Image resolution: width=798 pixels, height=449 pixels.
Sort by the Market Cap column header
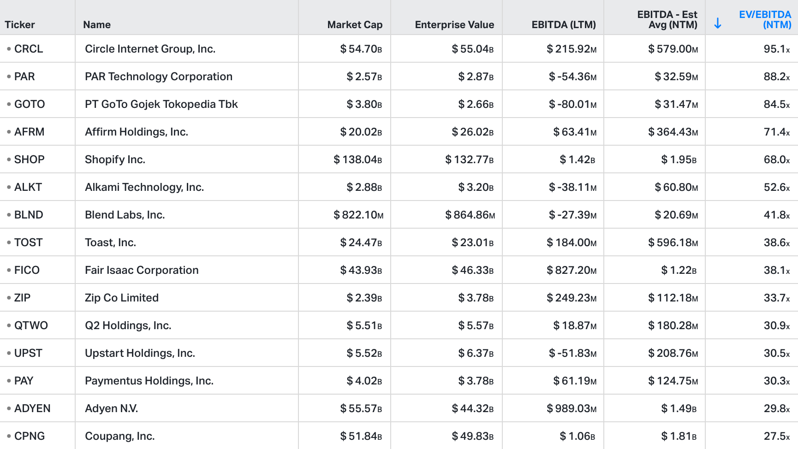(355, 25)
